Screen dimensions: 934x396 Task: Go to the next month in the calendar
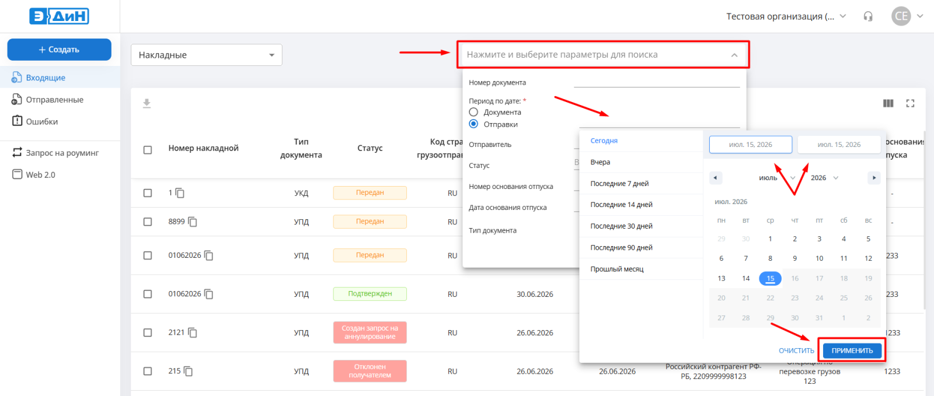coord(874,178)
